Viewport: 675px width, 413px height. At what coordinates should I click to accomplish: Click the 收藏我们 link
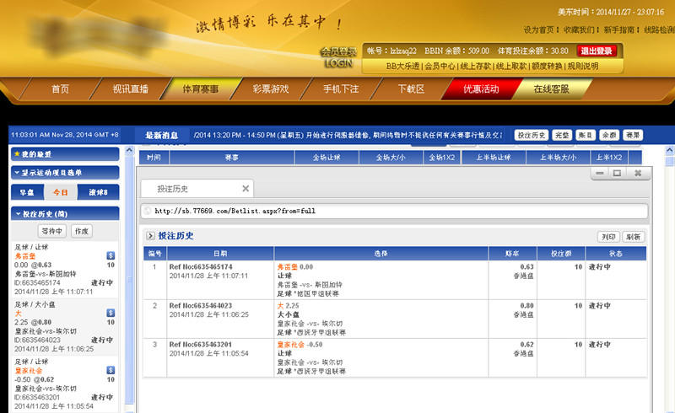pos(579,29)
